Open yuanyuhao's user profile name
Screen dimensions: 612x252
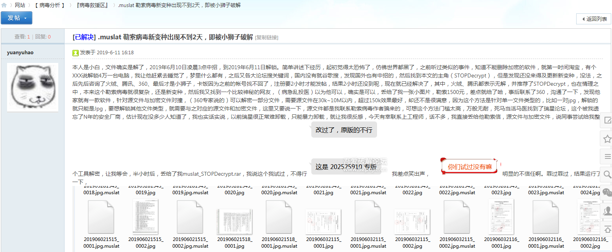coord(20,52)
